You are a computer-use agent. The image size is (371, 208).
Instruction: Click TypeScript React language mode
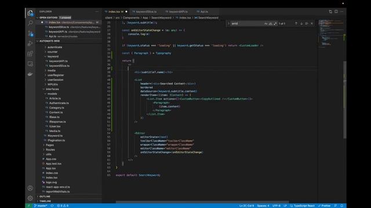(304, 206)
